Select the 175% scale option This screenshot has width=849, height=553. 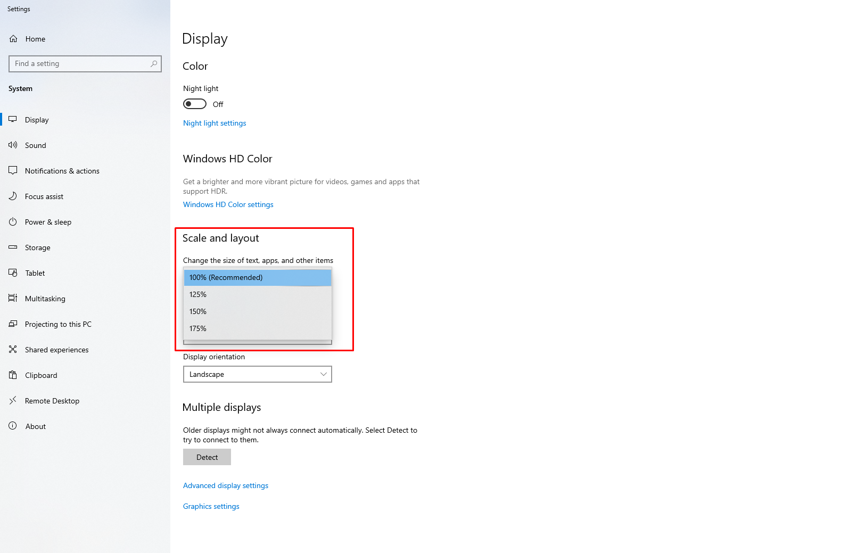tap(258, 328)
